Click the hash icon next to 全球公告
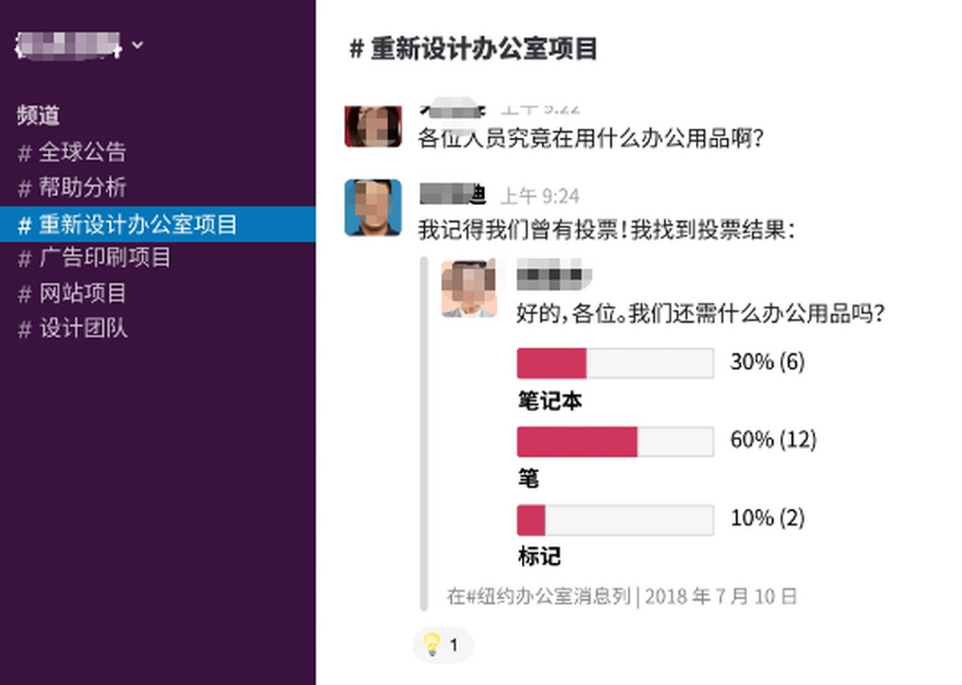 (x=25, y=153)
